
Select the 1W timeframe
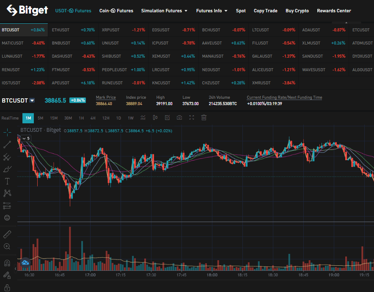click(130, 118)
